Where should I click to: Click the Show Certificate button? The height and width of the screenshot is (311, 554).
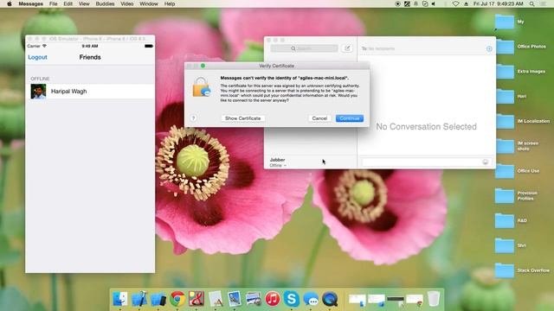[242, 118]
